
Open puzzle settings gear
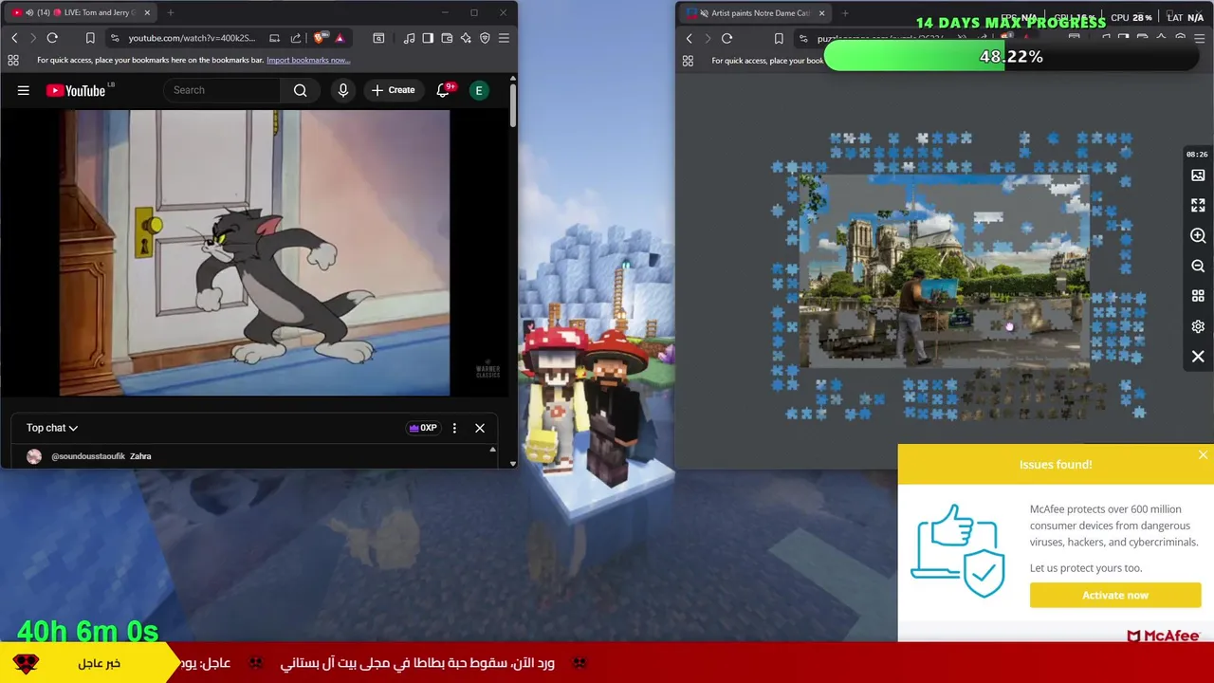pos(1198,326)
